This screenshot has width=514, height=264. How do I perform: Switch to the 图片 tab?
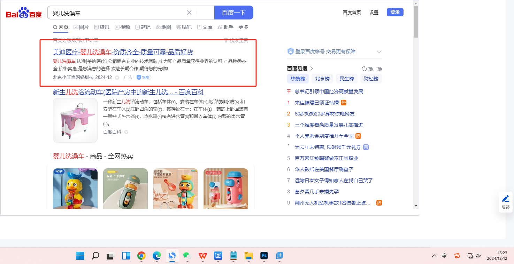point(81,27)
